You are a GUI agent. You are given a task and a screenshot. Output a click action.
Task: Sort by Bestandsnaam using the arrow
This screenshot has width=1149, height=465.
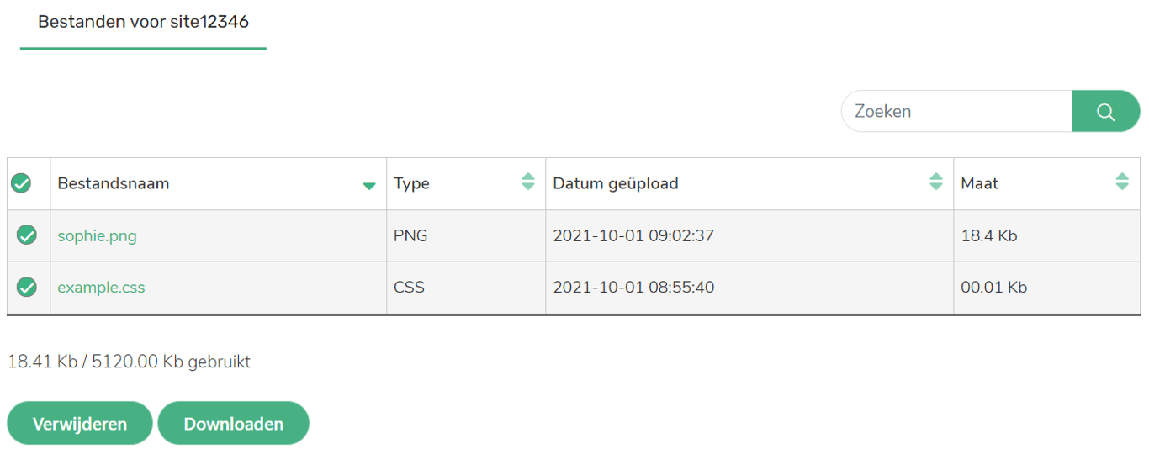(368, 186)
